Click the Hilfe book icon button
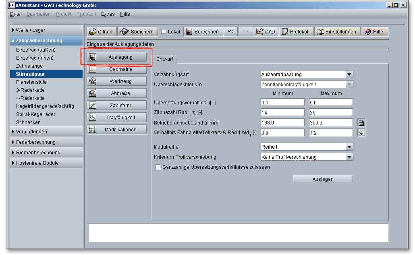This screenshot has width=415, height=255. [374, 32]
